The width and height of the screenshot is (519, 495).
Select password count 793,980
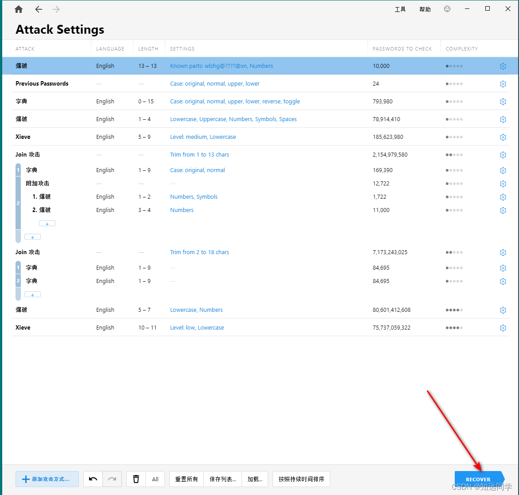tap(382, 102)
